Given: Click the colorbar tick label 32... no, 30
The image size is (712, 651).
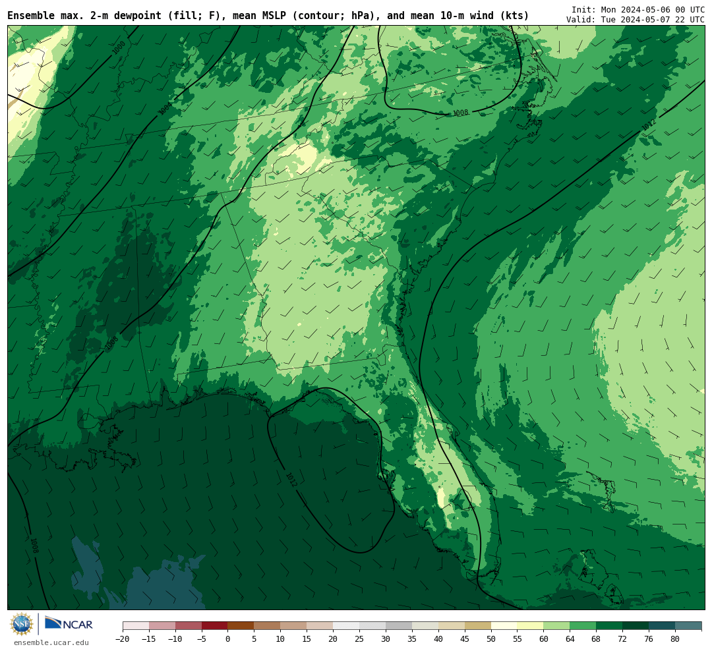Looking at the screenshot, I should click(386, 639).
